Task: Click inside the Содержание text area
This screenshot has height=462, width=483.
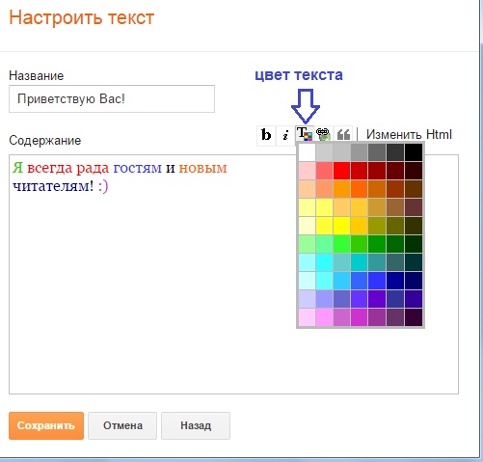Action: tap(233, 274)
